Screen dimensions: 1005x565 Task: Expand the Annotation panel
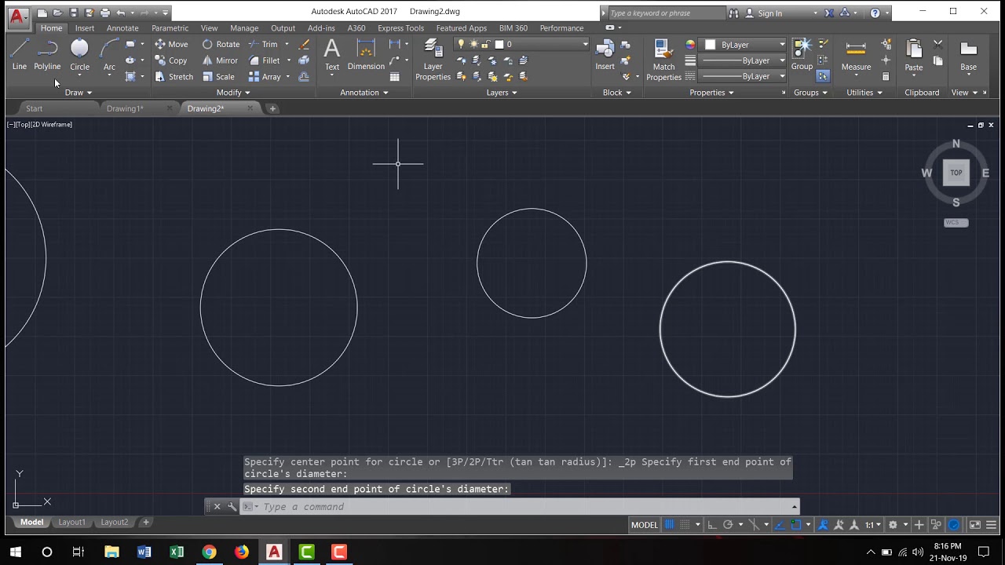(364, 93)
